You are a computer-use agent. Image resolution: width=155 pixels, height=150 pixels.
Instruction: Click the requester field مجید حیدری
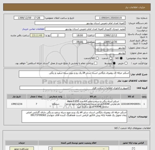(85, 29)
